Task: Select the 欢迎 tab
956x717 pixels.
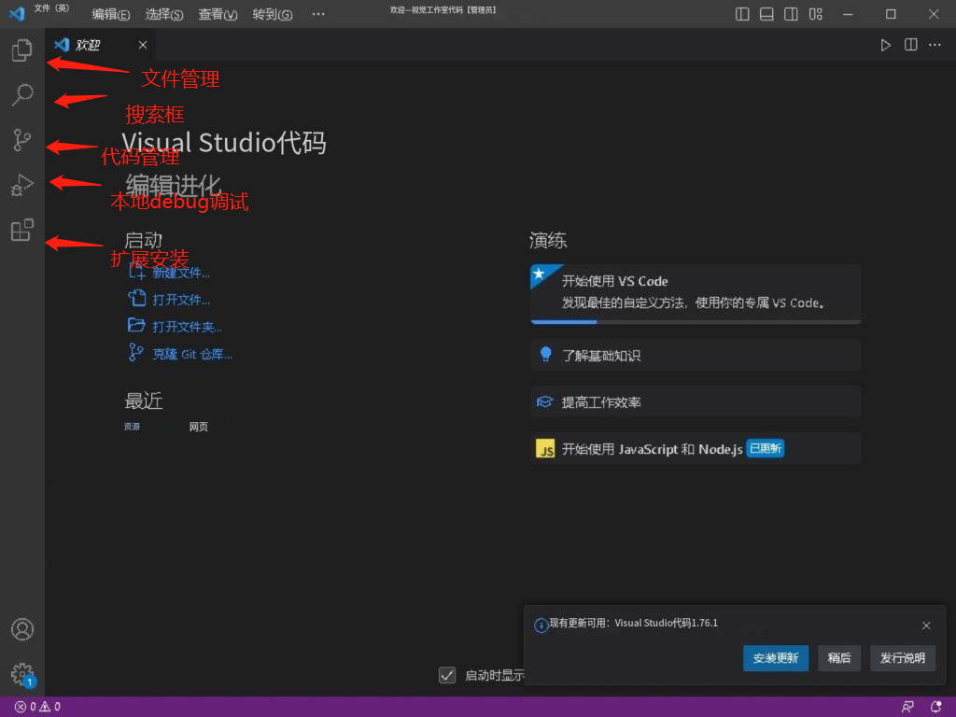Action: 101,45
